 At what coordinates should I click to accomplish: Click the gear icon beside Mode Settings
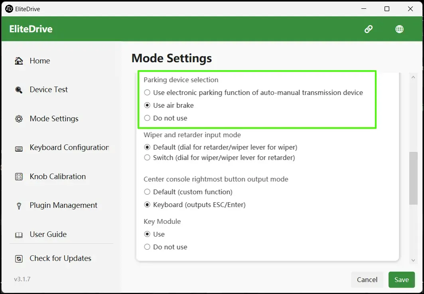click(x=19, y=119)
